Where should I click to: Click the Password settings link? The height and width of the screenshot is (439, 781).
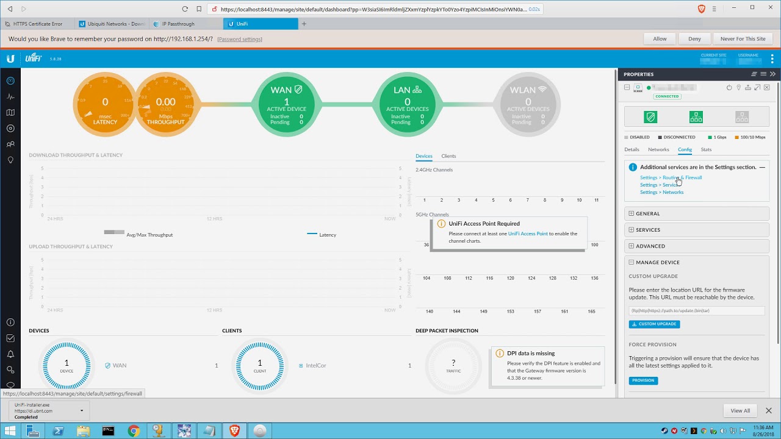(x=240, y=39)
